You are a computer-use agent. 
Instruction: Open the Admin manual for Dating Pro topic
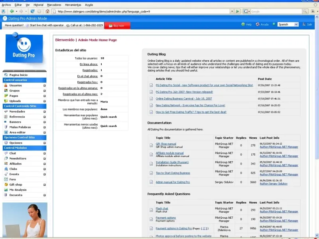[x=173, y=182]
